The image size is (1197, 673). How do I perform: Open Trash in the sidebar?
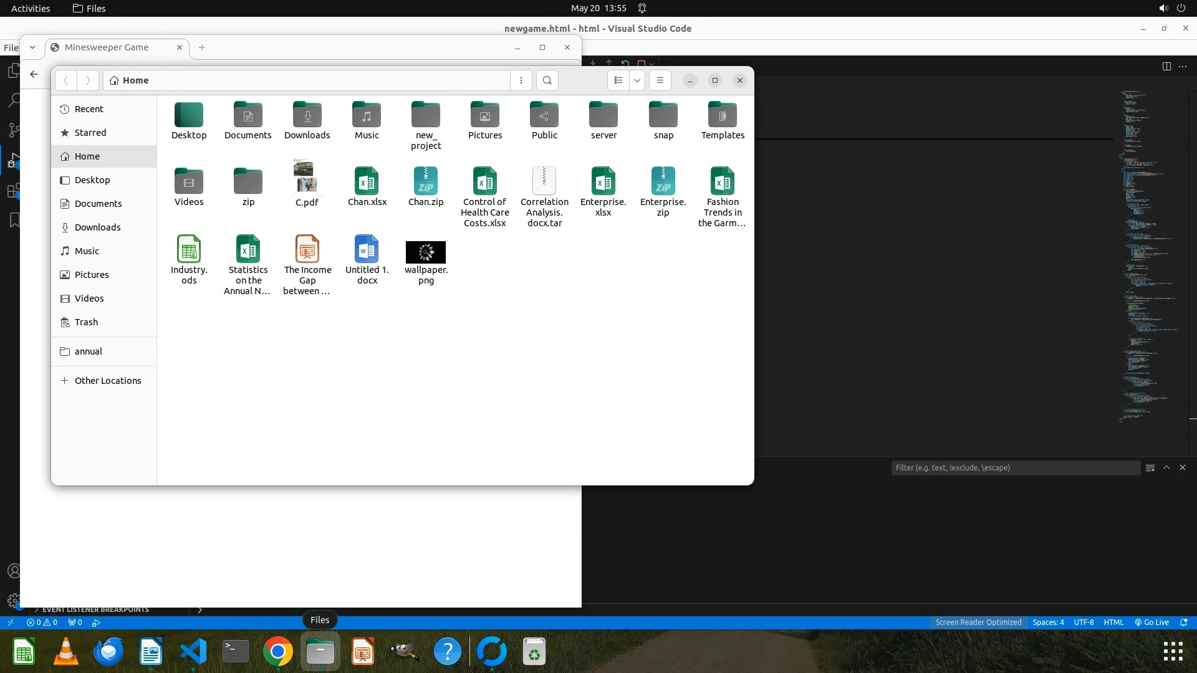coord(86,322)
